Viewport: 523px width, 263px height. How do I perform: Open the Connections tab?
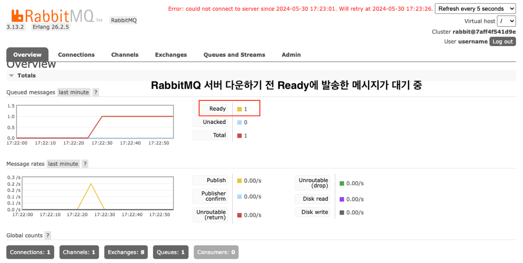[76, 55]
